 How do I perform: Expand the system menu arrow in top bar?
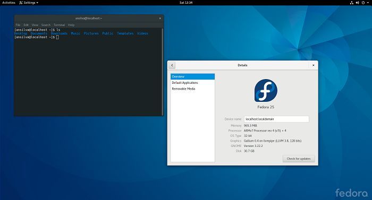(x=368, y=3)
